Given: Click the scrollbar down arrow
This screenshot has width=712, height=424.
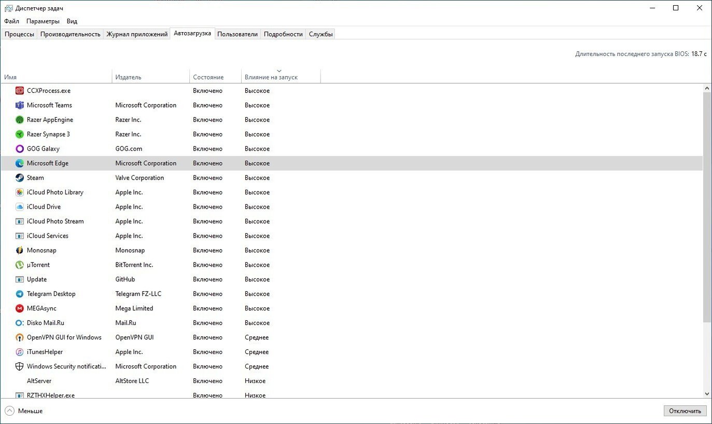Looking at the screenshot, I should point(707,394).
